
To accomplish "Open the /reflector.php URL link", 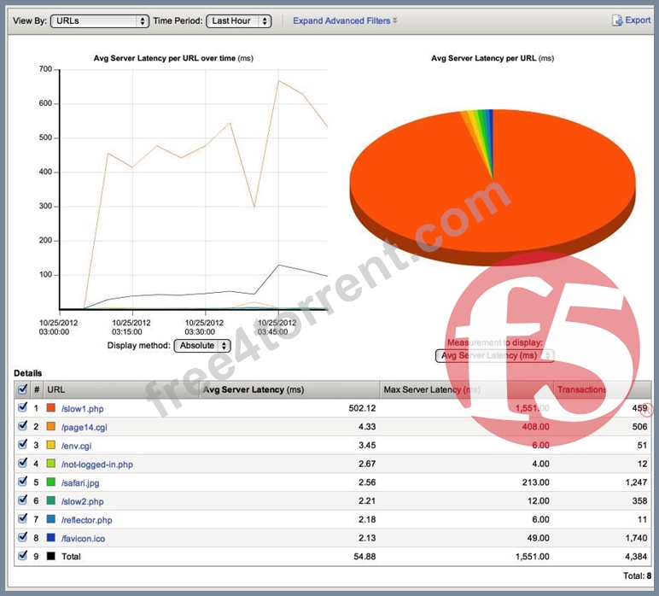I will (x=86, y=519).
